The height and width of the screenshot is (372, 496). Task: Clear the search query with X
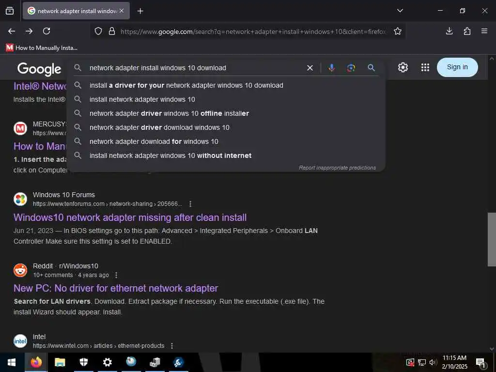310,68
